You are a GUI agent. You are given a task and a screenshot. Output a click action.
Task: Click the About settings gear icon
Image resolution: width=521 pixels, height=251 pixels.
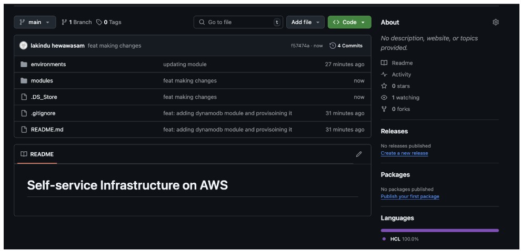pyautogui.click(x=495, y=22)
